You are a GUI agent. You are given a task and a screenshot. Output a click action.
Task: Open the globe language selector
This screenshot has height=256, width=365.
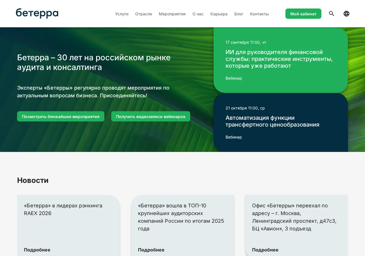click(346, 14)
